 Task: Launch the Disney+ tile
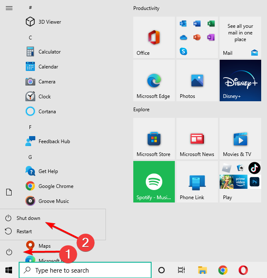[240, 80]
